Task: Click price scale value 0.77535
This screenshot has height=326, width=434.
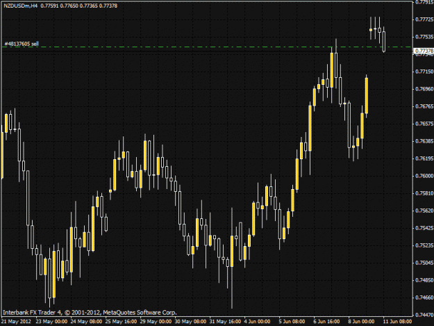Action: click(x=424, y=37)
